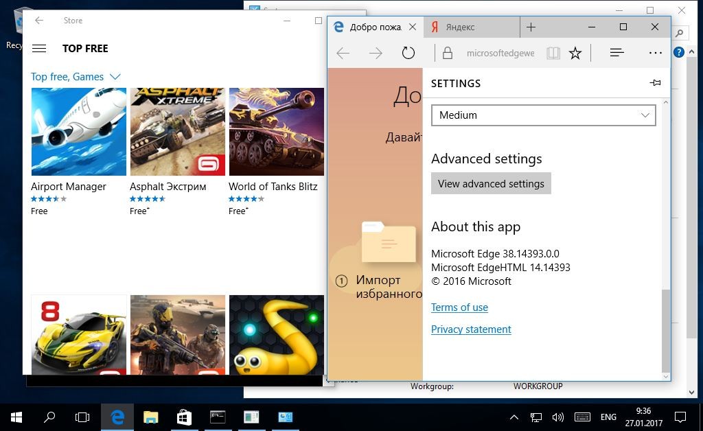Switch to the Яндекс tab in Edge
Screen dimensions: 703x431
[471, 27]
